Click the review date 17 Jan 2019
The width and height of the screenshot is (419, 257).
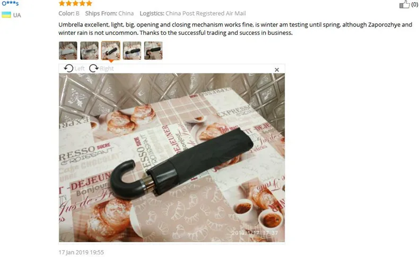pos(81,252)
